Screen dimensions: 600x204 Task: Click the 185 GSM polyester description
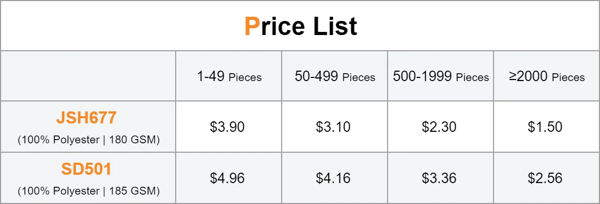click(89, 191)
